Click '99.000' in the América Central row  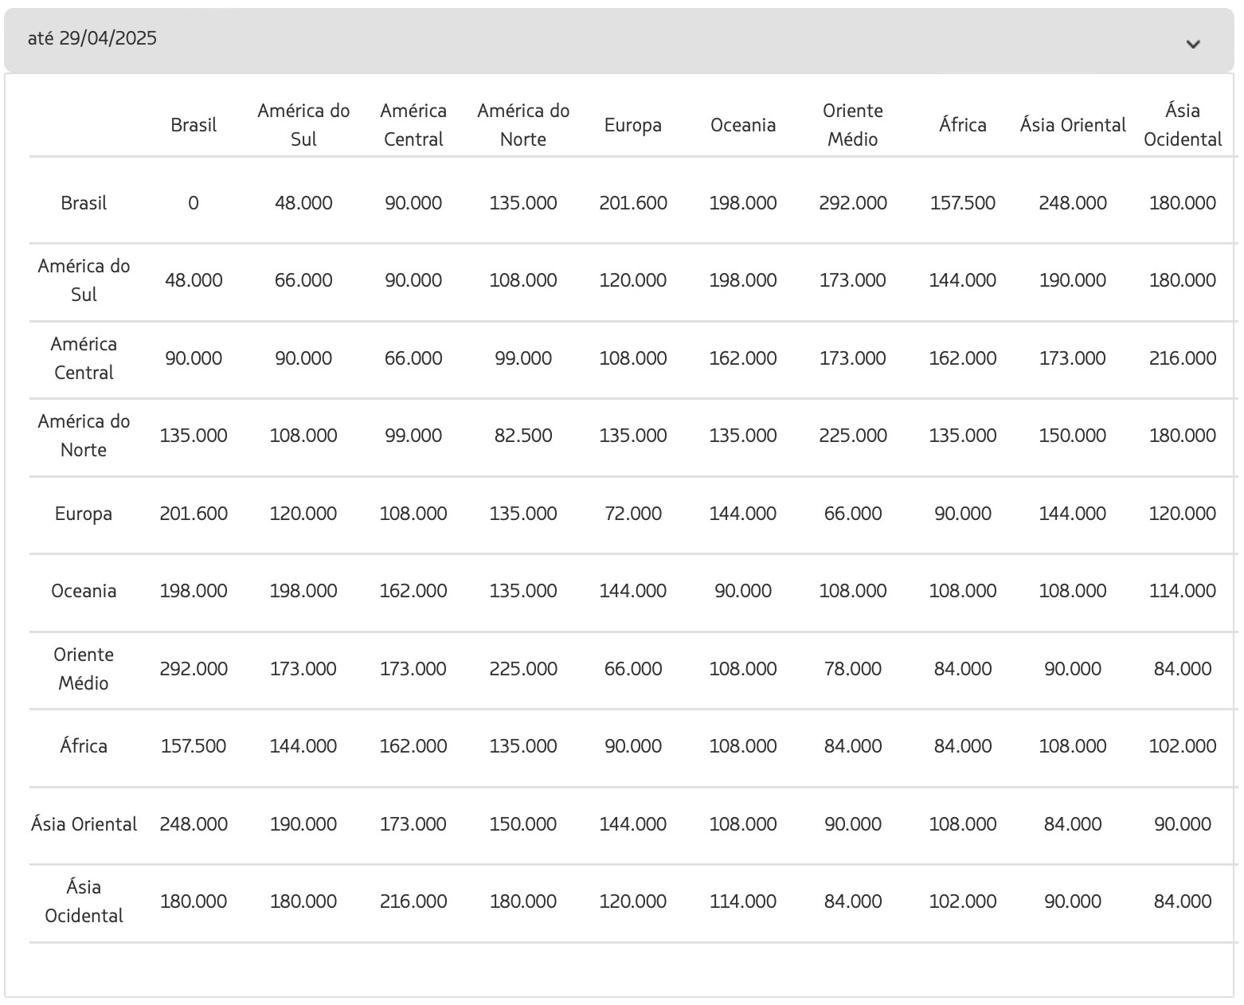click(523, 358)
